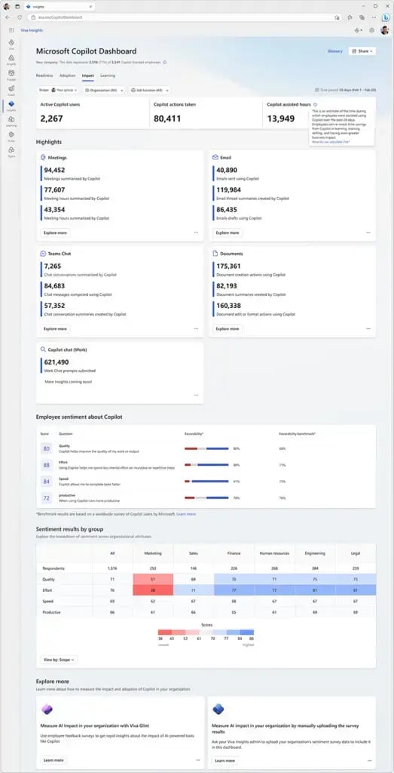Click Explore more on Email card
Image resolution: width=394 pixels, height=773 pixels.
point(228,233)
